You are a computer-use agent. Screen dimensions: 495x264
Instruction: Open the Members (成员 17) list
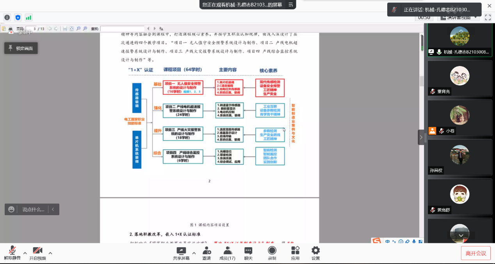point(227,253)
